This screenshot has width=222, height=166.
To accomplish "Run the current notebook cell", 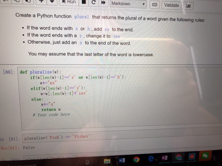I will coord(69,2).
